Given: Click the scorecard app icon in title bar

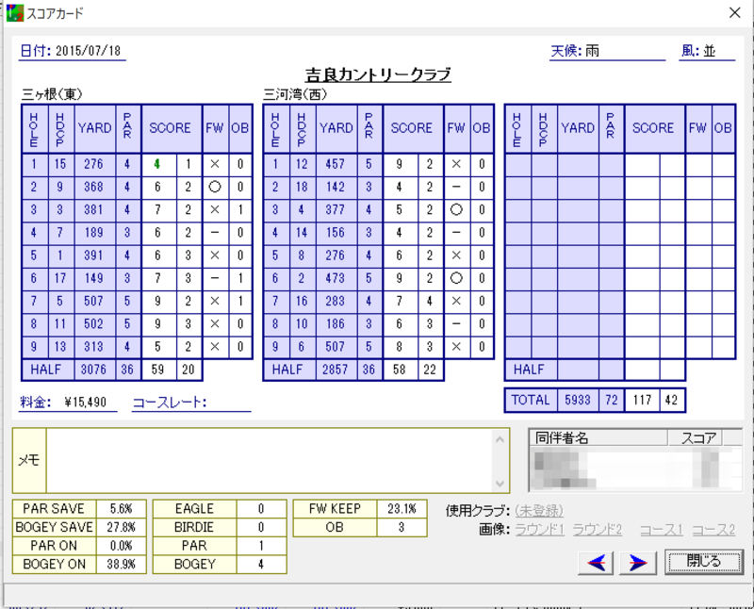Looking at the screenshot, I should pyautogui.click(x=14, y=13).
